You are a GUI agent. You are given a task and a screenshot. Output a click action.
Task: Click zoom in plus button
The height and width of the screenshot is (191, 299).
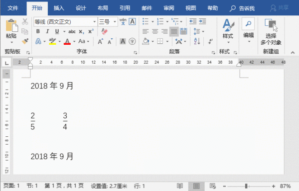tap(274, 186)
